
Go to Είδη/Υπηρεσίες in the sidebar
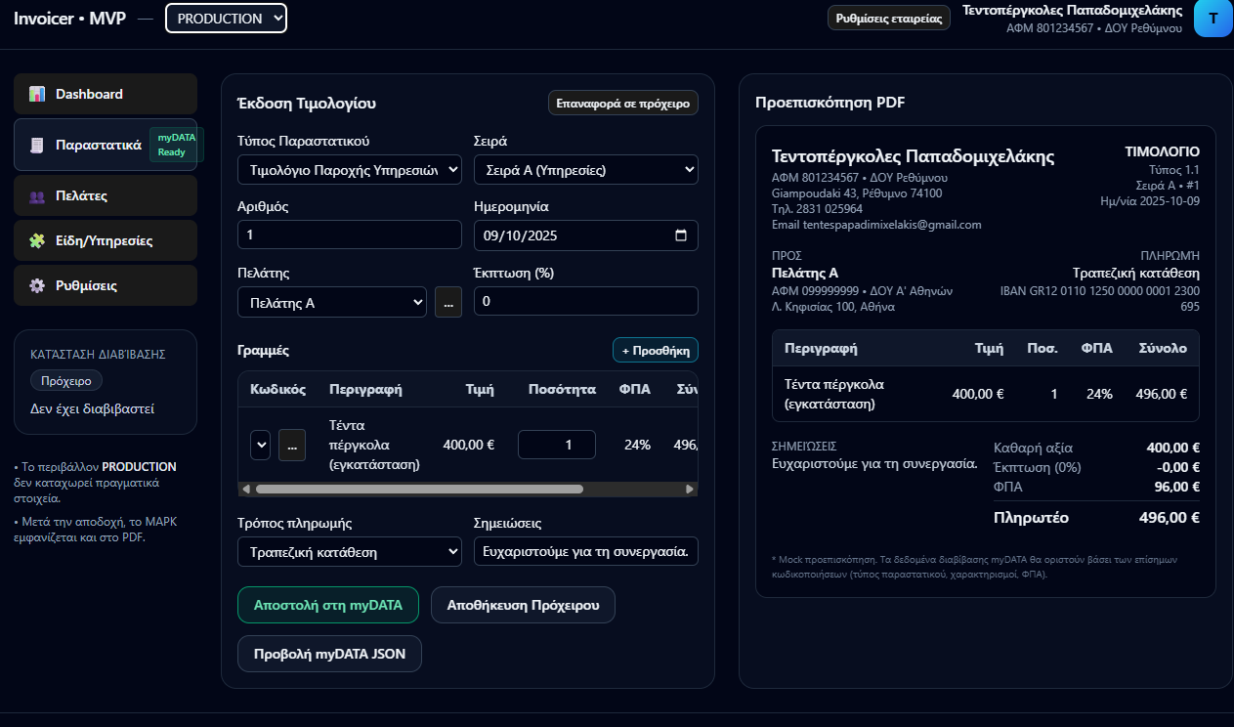click(x=106, y=240)
